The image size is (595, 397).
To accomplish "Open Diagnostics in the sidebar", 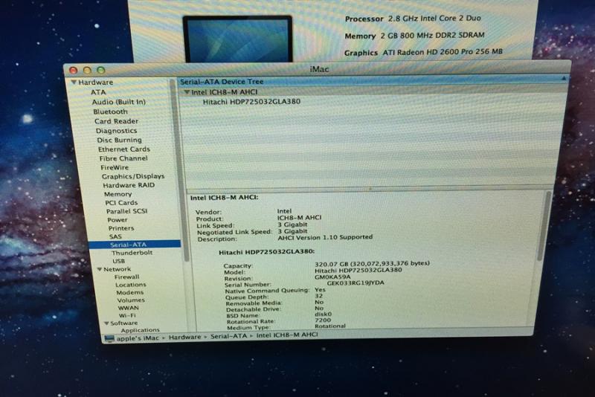I will (116, 131).
